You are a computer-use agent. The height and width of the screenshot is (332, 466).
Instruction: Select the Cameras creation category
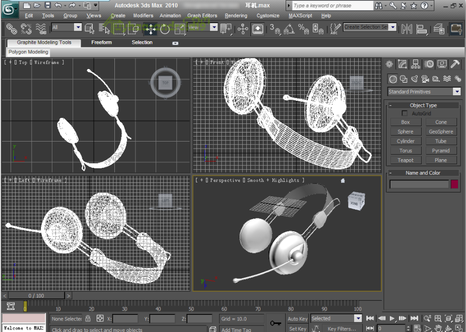point(425,79)
